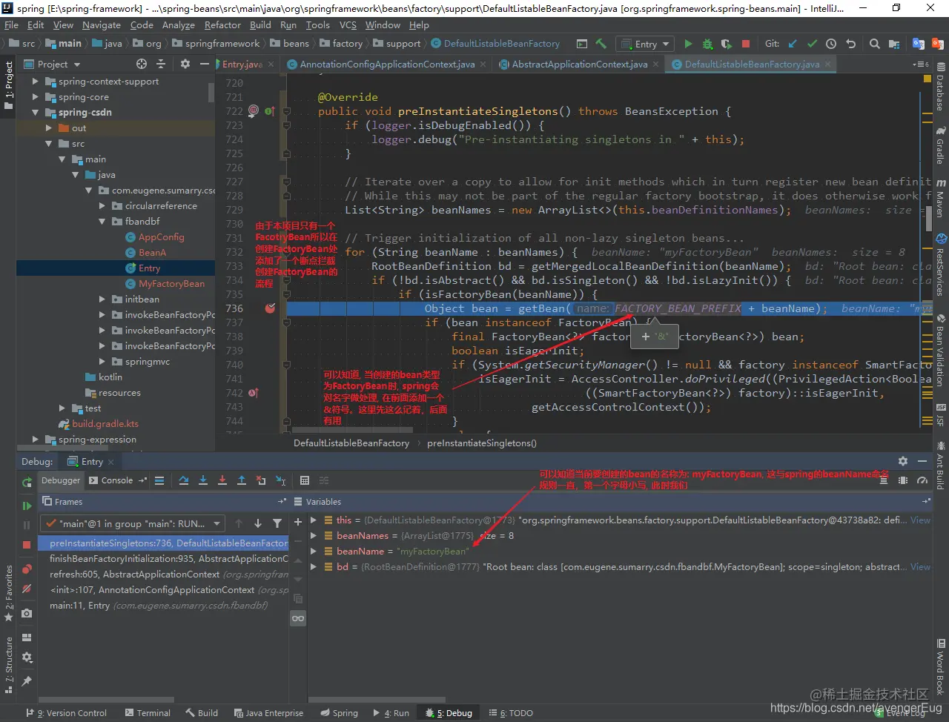The width and height of the screenshot is (949, 722).
Task: Run with Coverage using the shield icon
Action: pyautogui.click(x=727, y=44)
